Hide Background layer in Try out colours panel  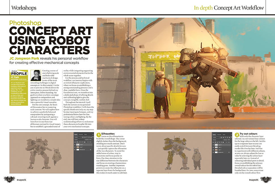tap(213, 152)
